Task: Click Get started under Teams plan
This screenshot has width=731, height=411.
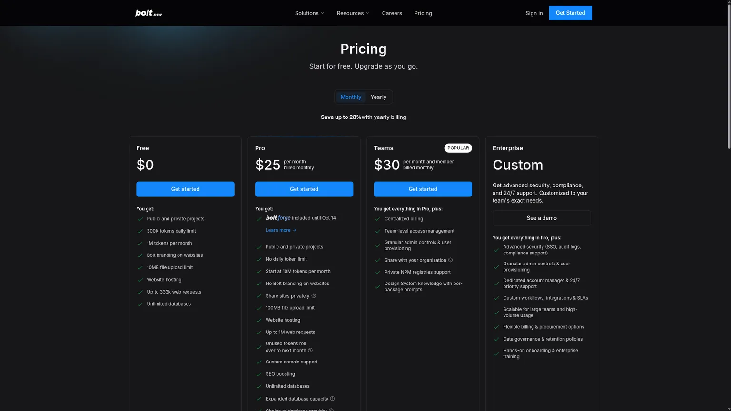Action: [423, 189]
